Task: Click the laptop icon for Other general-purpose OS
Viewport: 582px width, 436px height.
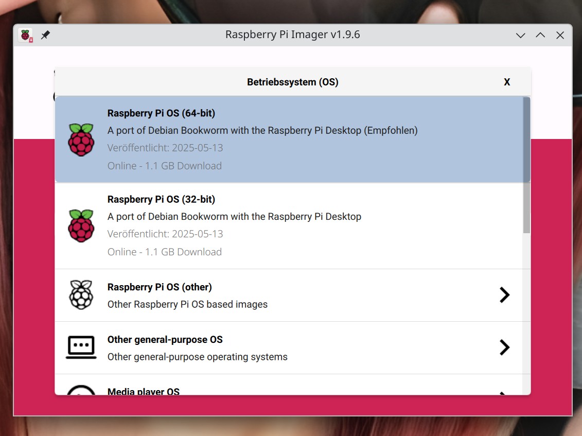Action: tap(81, 347)
